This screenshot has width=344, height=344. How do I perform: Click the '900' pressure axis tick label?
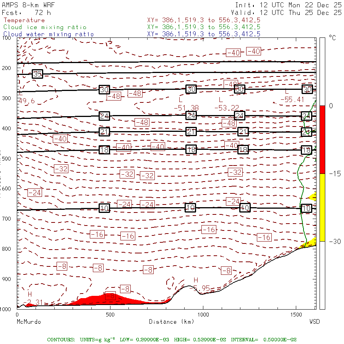6,279
